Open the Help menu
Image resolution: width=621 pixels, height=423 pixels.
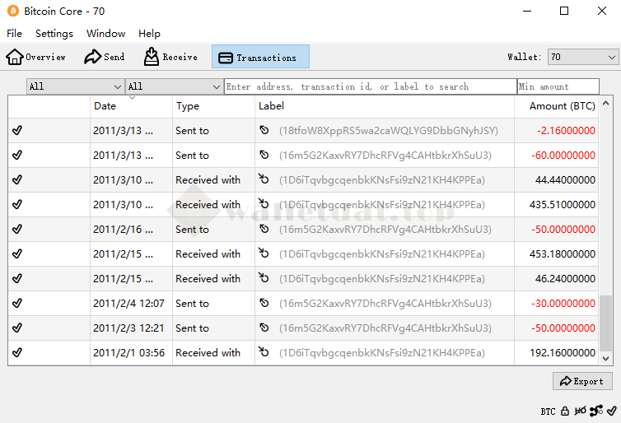149,34
